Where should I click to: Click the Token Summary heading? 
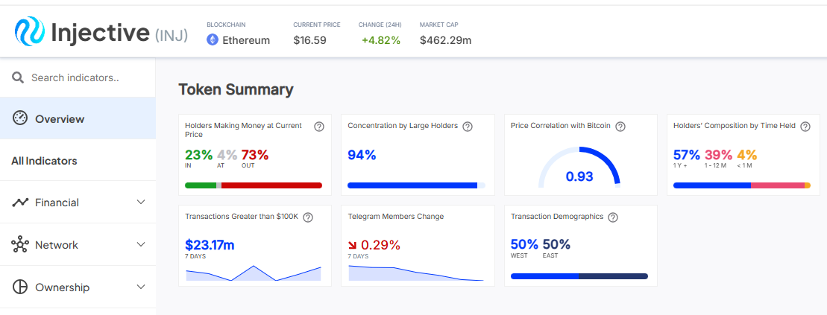tap(236, 89)
